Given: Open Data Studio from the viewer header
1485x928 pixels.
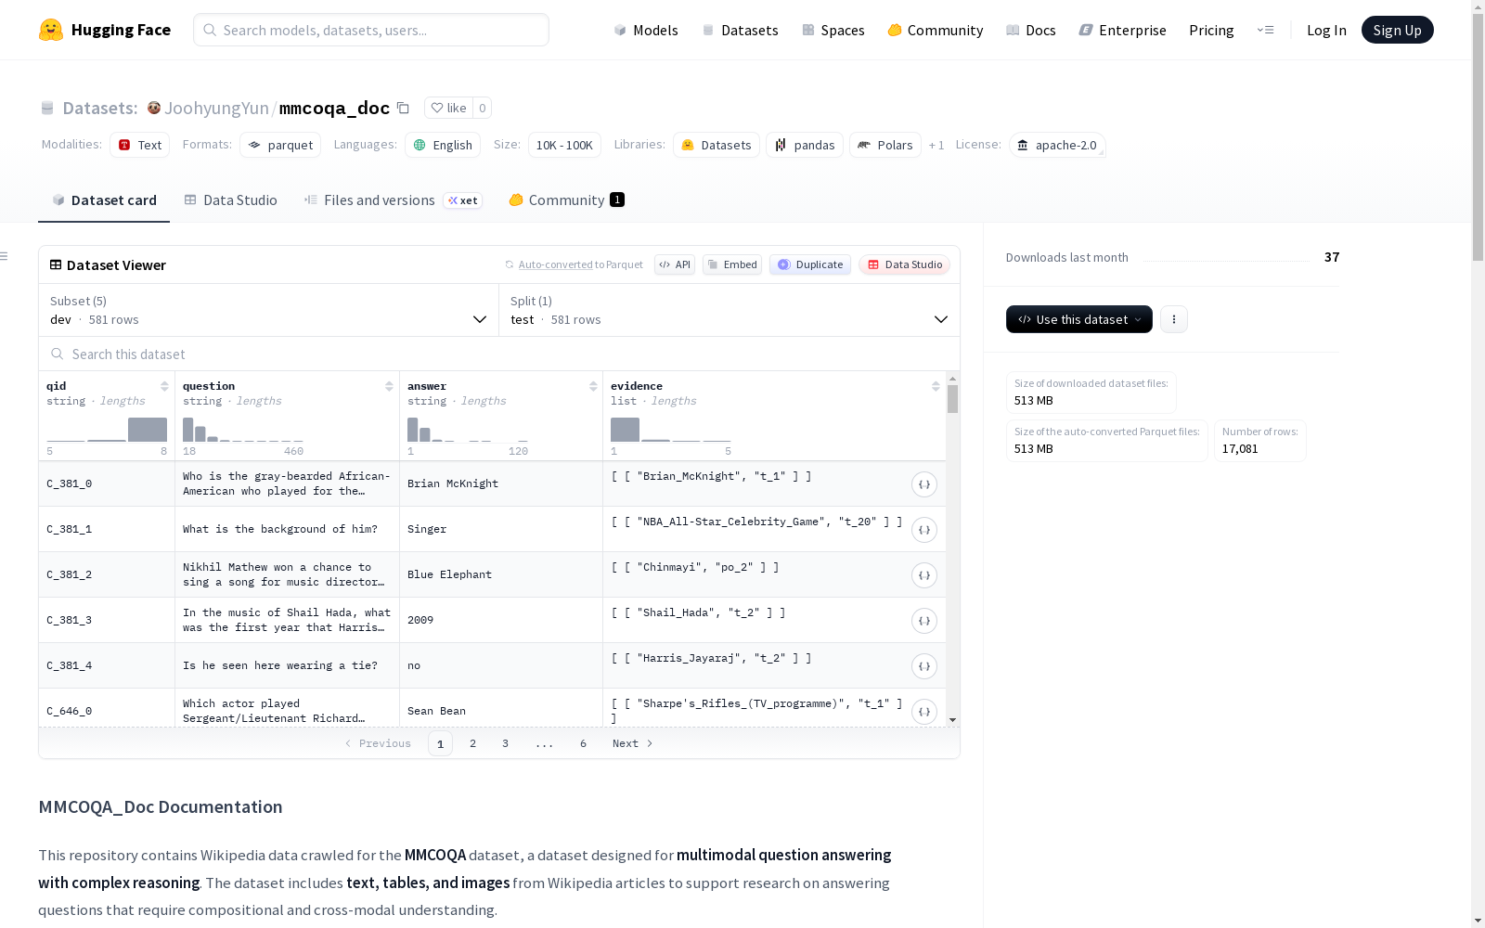Looking at the screenshot, I should click(x=904, y=264).
